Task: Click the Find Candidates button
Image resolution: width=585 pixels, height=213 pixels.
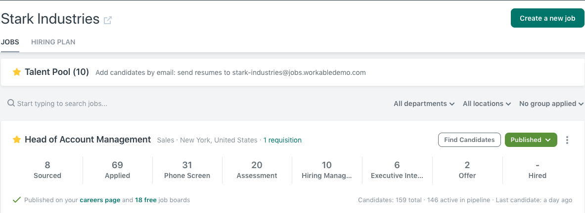Action: click(x=469, y=140)
